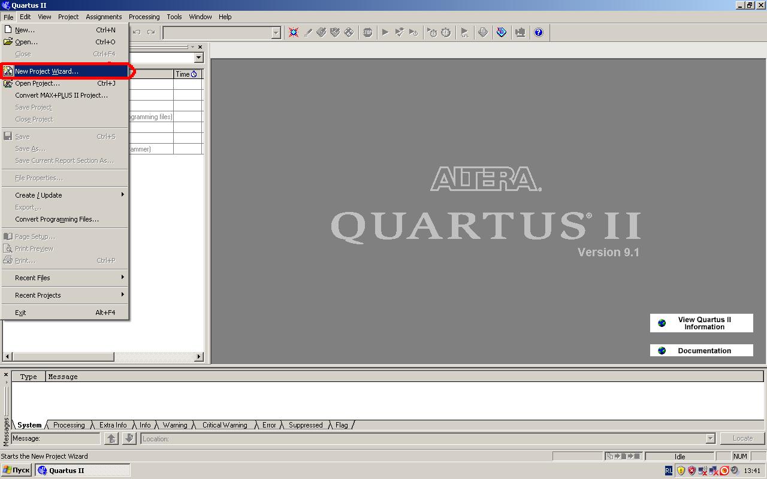The width and height of the screenshot is (767, 479).
Task: Click left panel scrollbar right arrow
Action: pos(199,357)
